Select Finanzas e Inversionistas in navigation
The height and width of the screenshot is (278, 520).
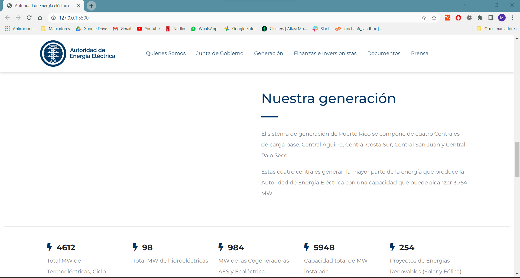(x=325, y=53)
